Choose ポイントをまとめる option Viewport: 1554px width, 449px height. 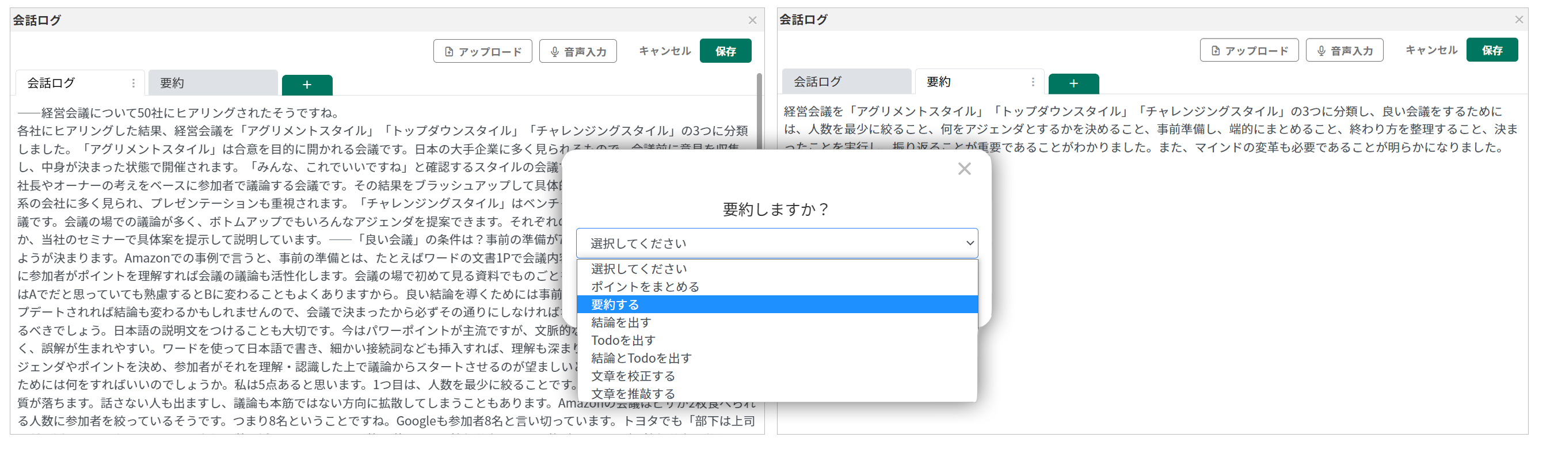(x=777, y=287)
